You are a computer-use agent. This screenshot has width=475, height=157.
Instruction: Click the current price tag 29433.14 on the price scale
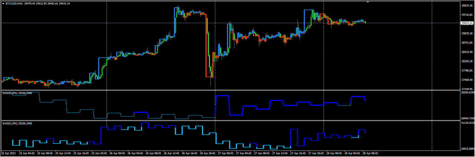(467, 23)
